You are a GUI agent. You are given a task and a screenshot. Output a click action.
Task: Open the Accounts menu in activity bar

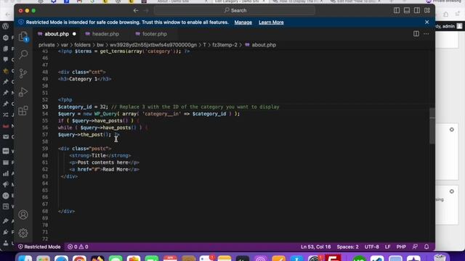click(23, 215)
